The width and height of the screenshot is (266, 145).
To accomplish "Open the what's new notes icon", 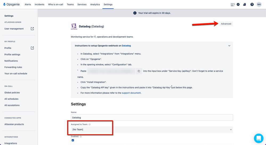I will click(244, 5).
